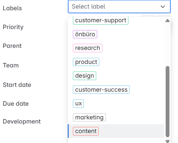178x143 pixels.
Task: Click the label list scrollbar thumb
Action: 167,102
